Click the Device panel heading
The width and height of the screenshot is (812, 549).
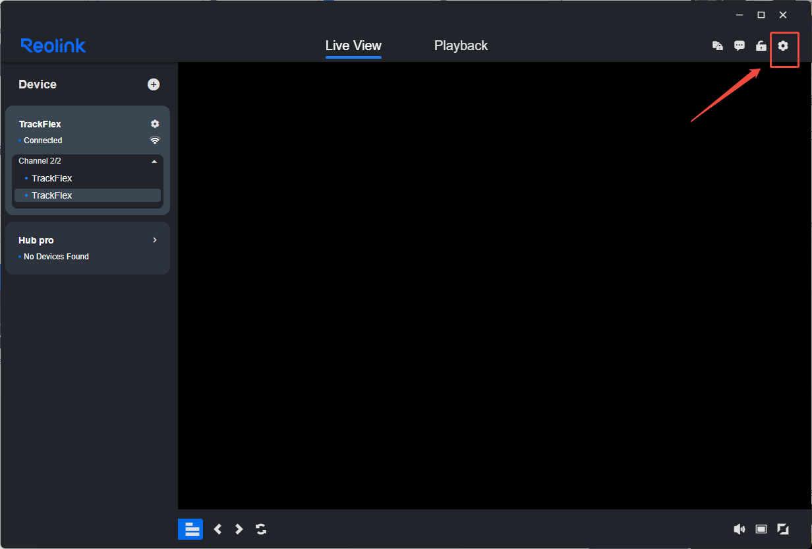[38, 84]
